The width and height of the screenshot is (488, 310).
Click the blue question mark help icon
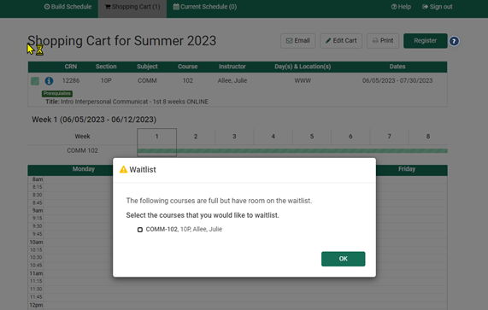pos(454,41)
